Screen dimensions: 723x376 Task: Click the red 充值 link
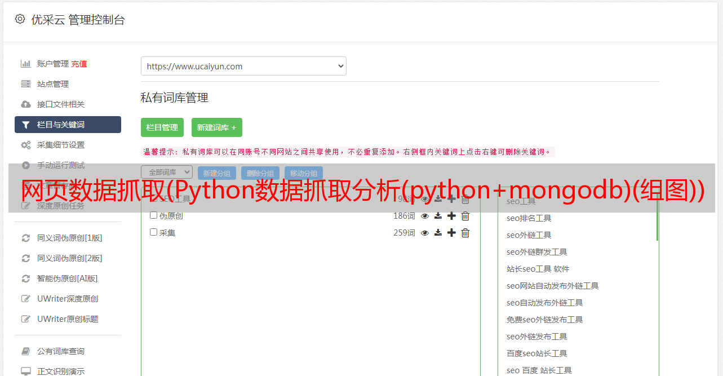click(79, 64)
